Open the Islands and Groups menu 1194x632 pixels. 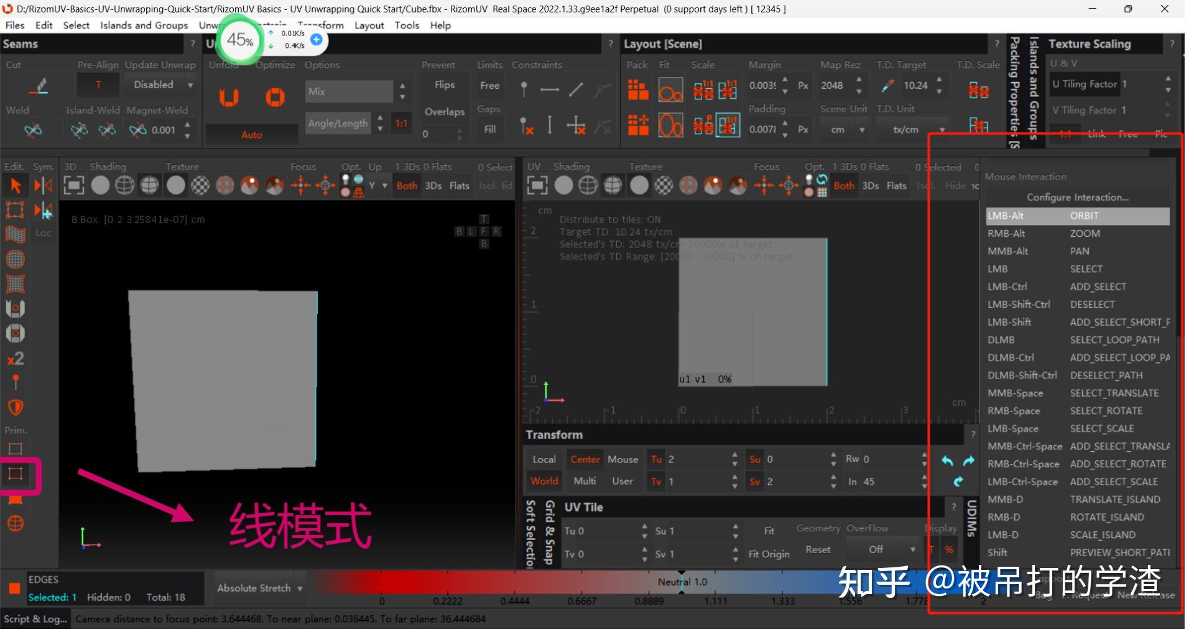coord(142,25)
